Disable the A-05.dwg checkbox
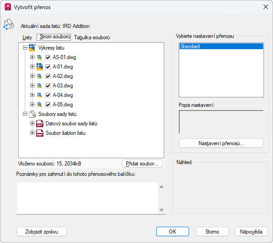 coord(48,105)
